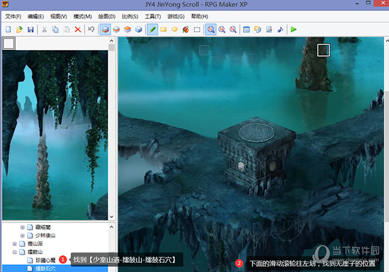
Task: Choose the dotted Select rectangle tool
Action: pyautogui.click(x=197, y=30)
